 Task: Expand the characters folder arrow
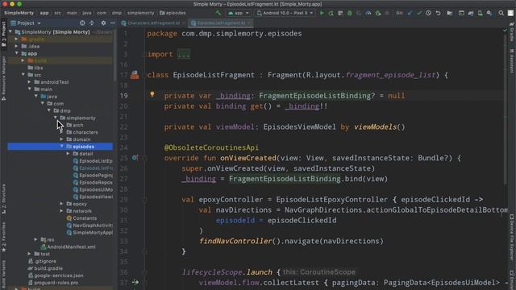pos(61,132)
